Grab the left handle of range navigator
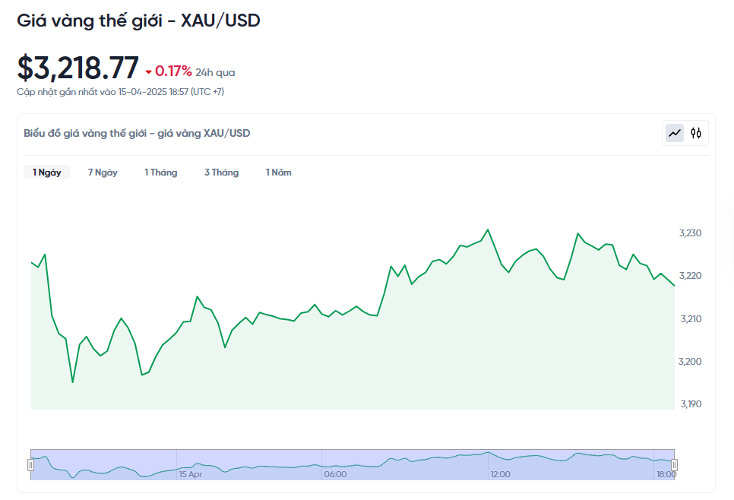 coord(31,464)
